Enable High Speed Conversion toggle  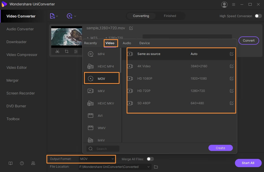coord(258,16)
